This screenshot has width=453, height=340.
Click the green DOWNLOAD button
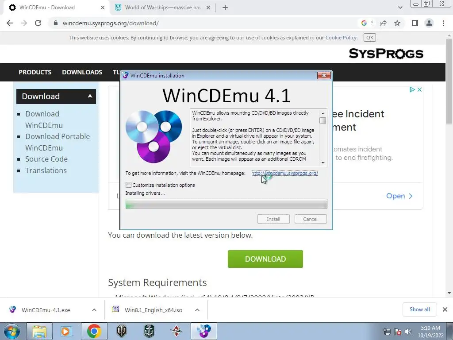[265, 259]
